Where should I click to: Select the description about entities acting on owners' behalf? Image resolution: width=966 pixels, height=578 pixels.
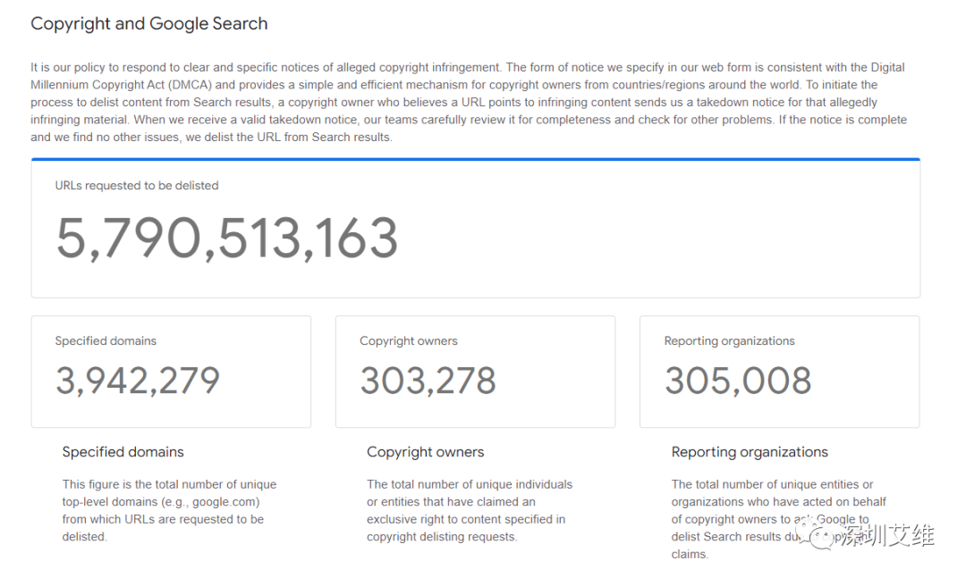coord(779,519)
